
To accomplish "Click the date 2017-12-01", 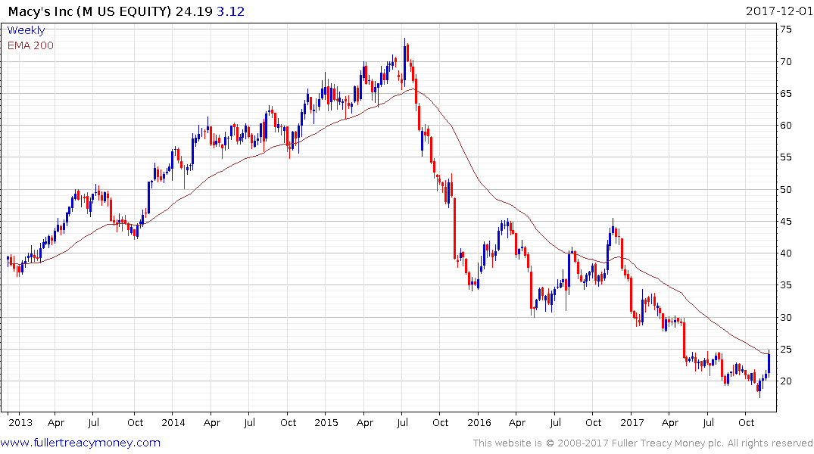I will pos(778,11).
